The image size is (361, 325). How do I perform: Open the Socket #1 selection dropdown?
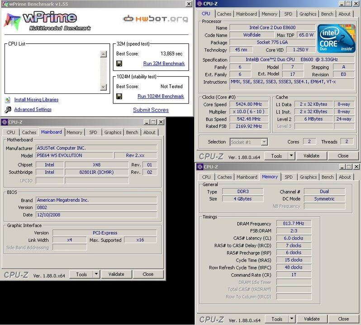(264, 142)
